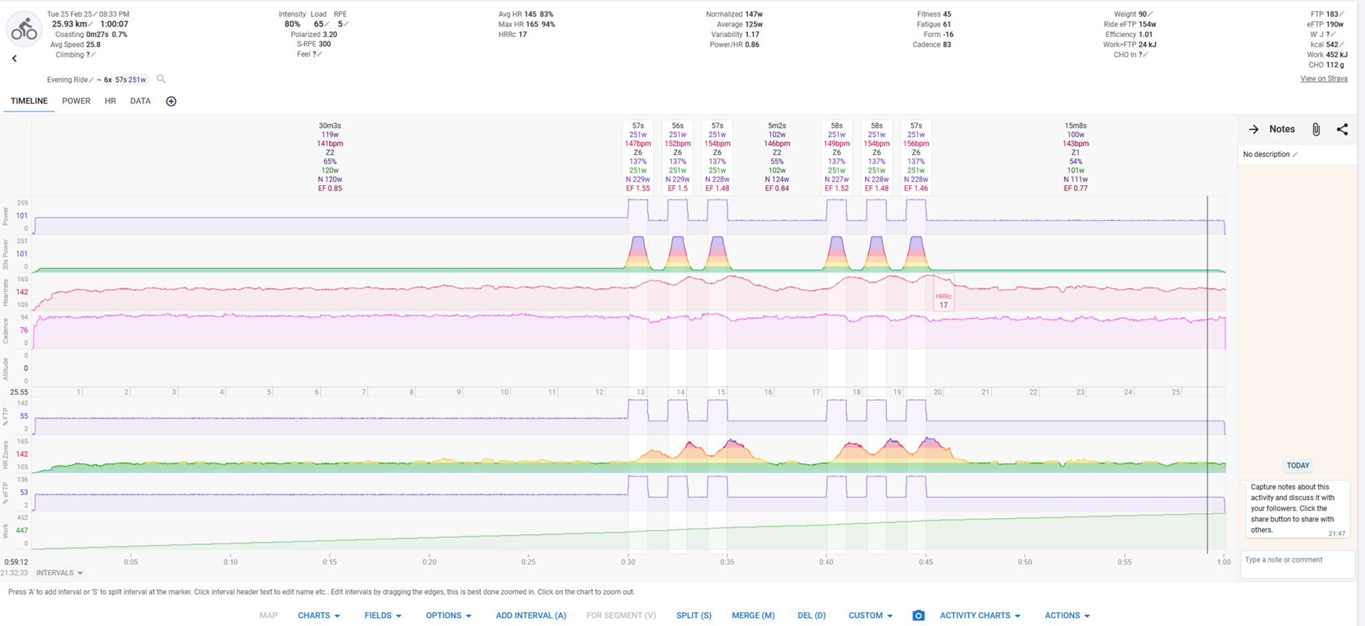
Task: Open the CHARTS dropdown menu
Action: pos(319,615)
